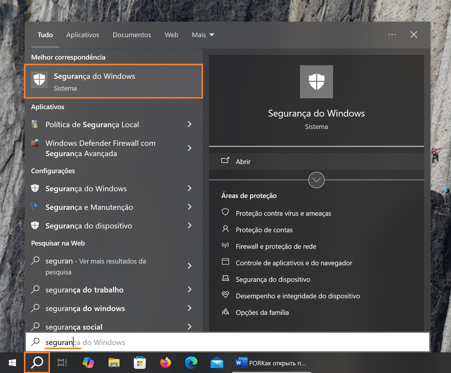Open Segurança do Windows settings result

coord(113,189)
